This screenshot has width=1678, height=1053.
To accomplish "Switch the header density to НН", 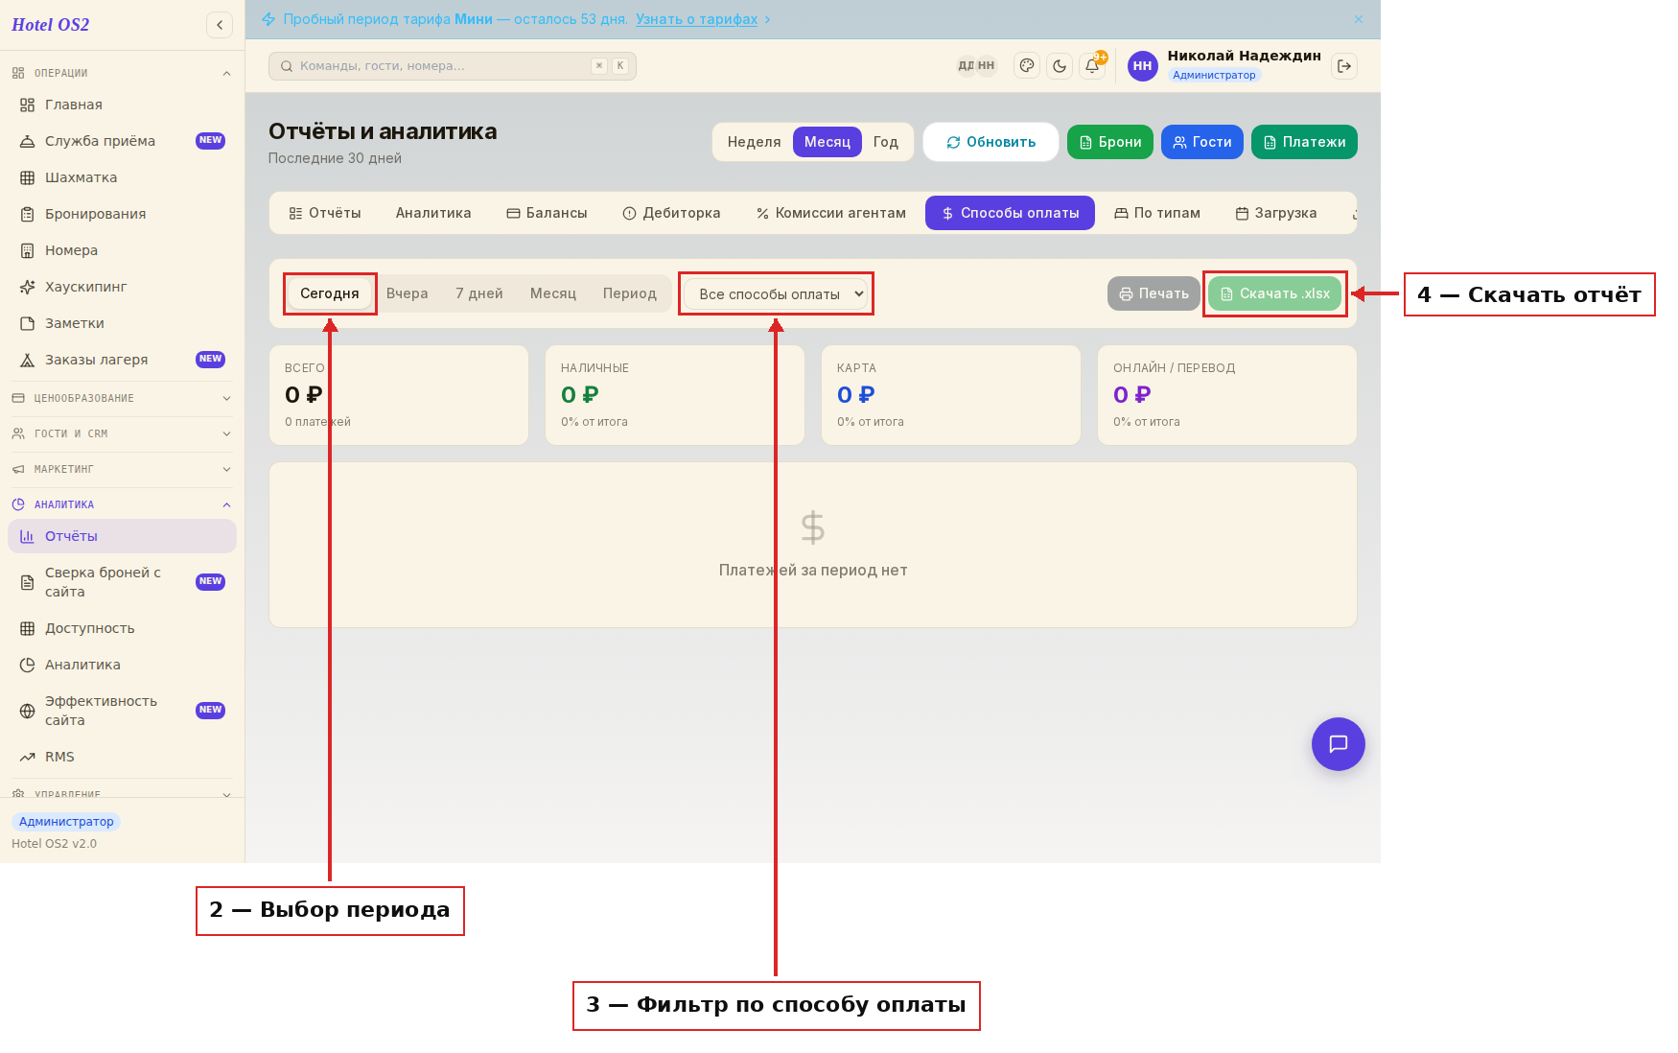I will (x=987, y=66).
